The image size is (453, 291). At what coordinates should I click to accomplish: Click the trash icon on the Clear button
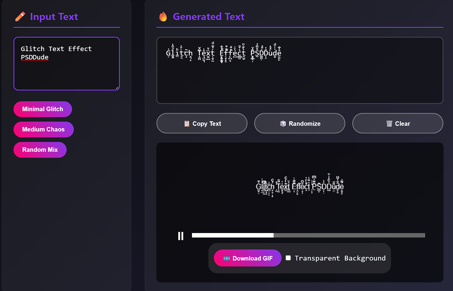pos(389,123)
